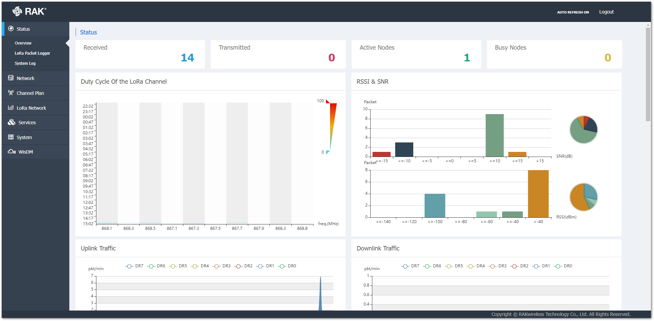Click the page vertical scrollbar
Screen dimensions: 654x321
[x=648, y=74]
